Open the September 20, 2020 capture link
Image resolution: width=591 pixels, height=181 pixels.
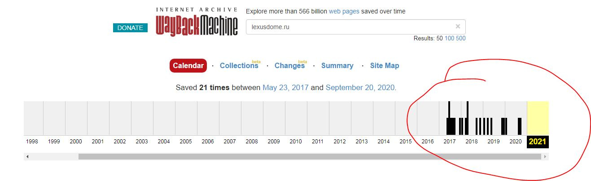click(360, 87)
